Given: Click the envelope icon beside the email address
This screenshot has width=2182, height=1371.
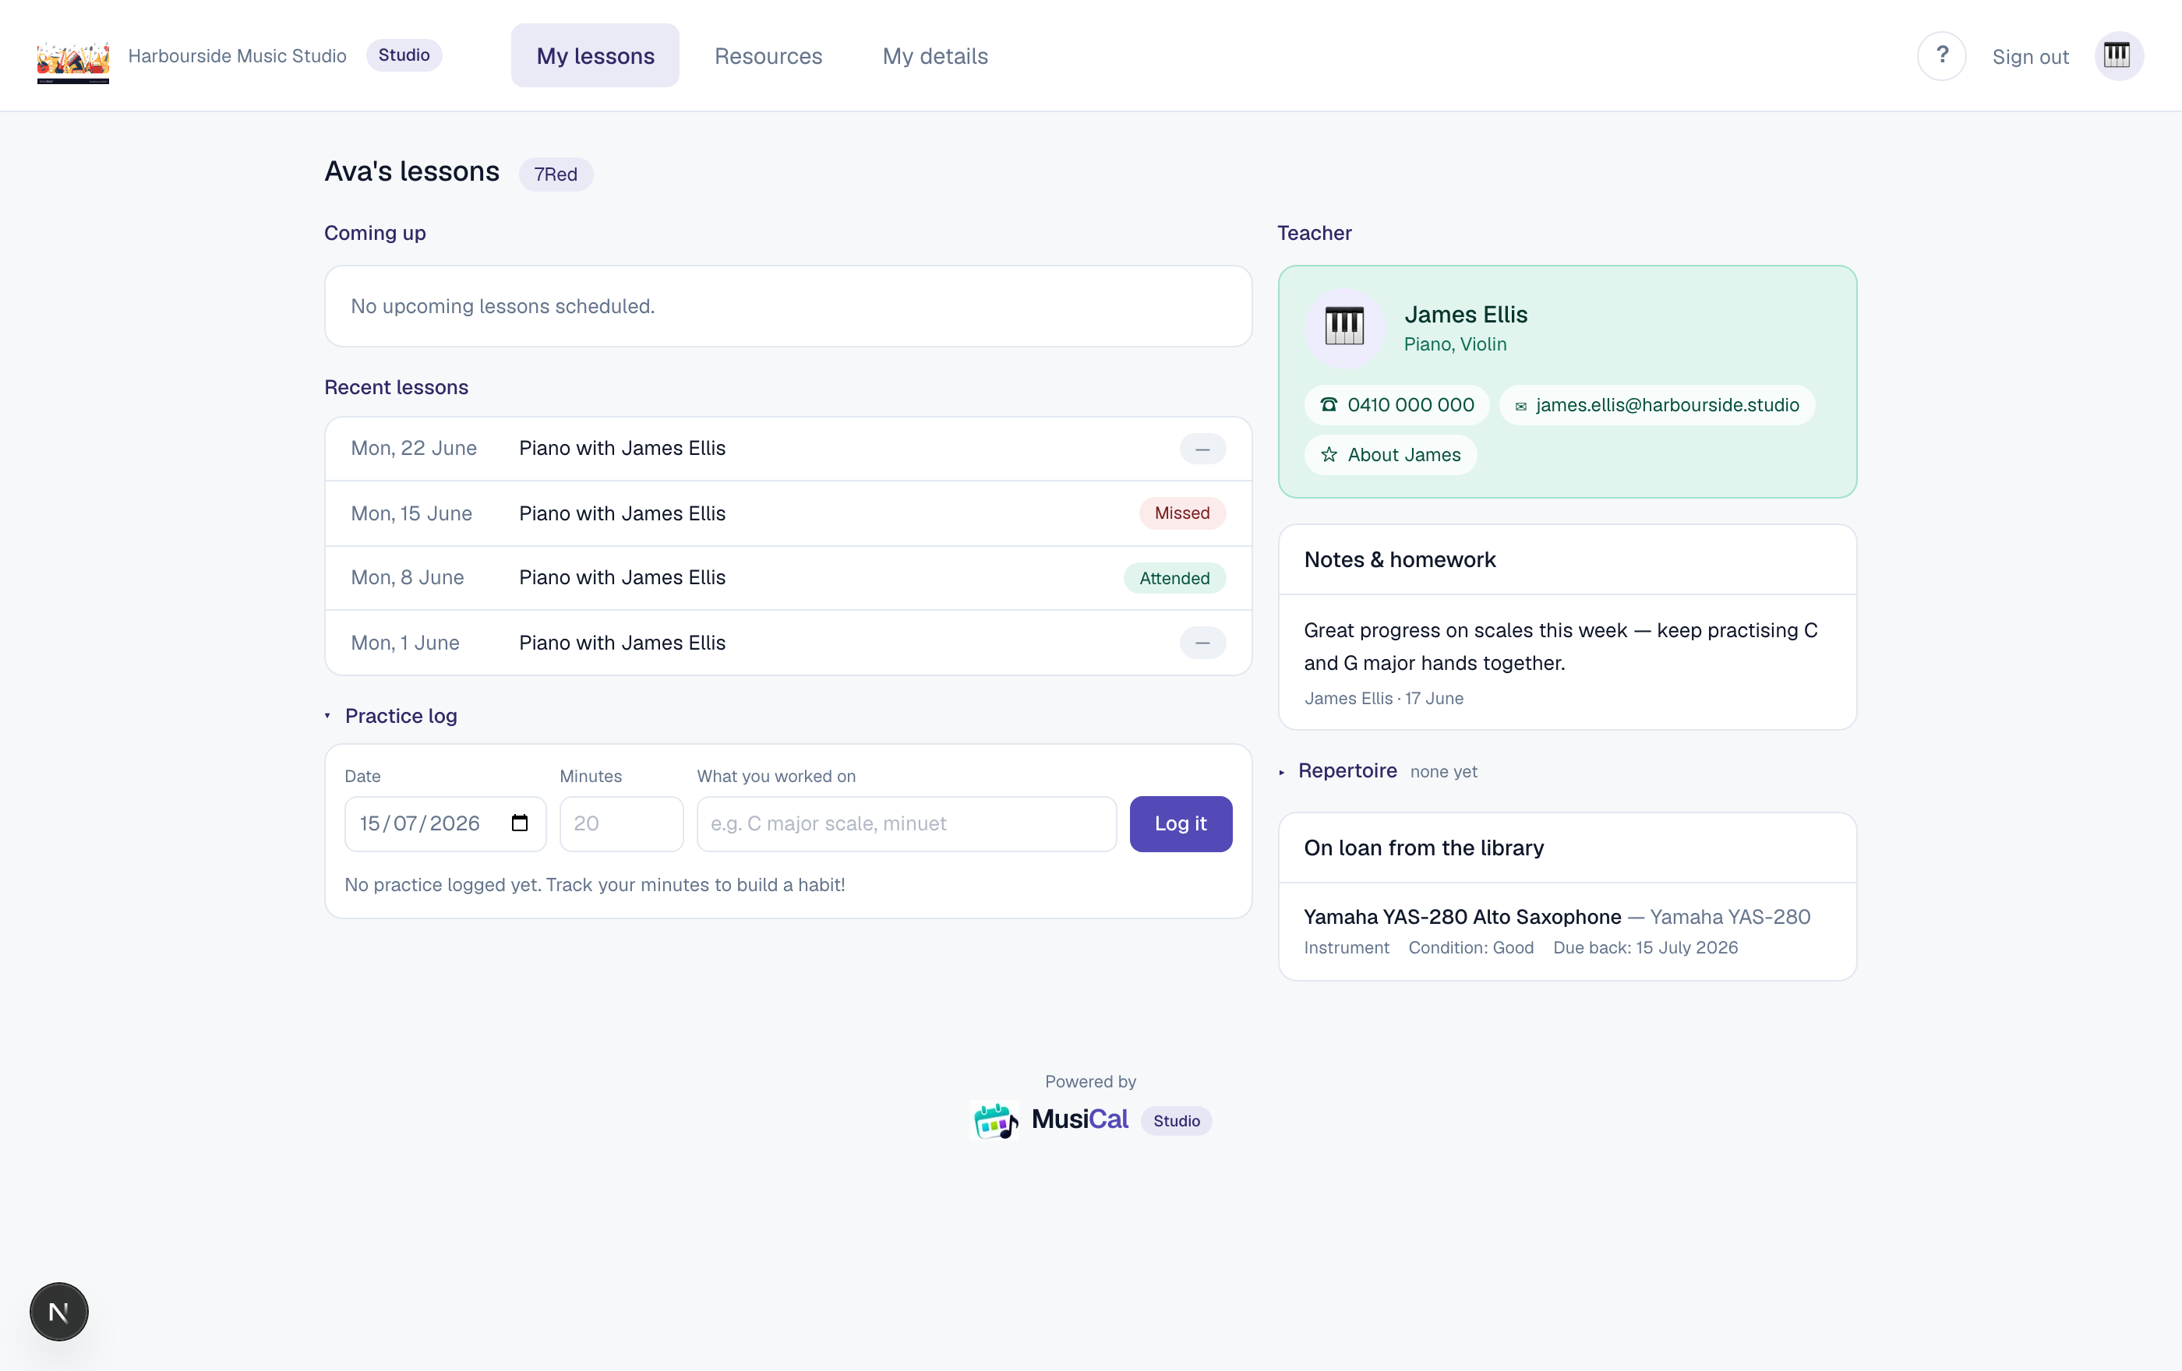Looking at the screenshot, I should [1520, 407].
